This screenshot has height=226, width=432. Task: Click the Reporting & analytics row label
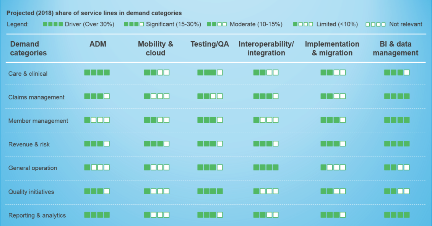pyautogui.click(x=37, y=216)
